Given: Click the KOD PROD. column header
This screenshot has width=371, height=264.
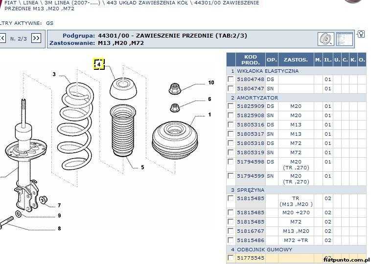Looking at the screenshot, I should pyautogui.click(x=251, y=60).
